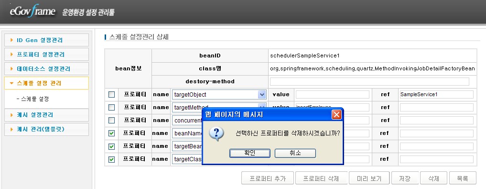Click the arrow icon beside 캐시 설정관리

(12, 115)
